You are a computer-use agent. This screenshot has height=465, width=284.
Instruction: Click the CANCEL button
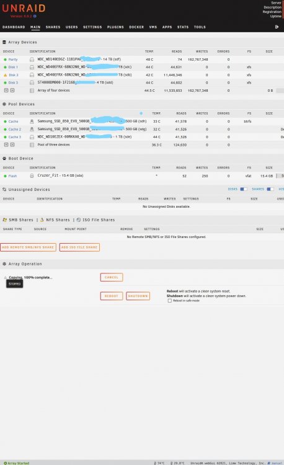[112, 277]
